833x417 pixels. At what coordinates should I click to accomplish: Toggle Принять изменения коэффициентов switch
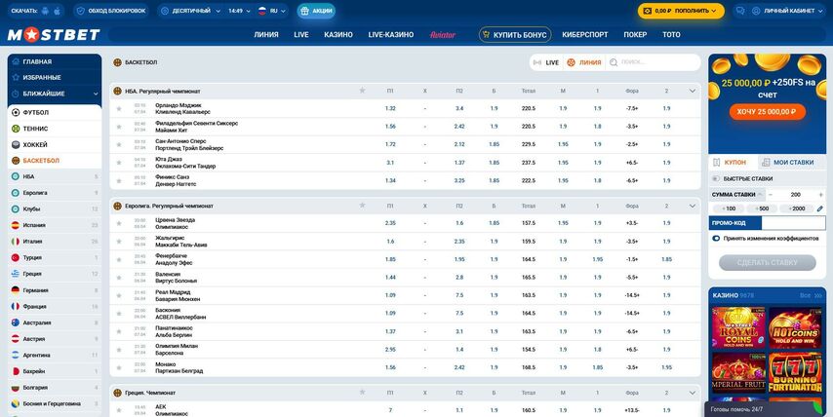pos(716,239)
